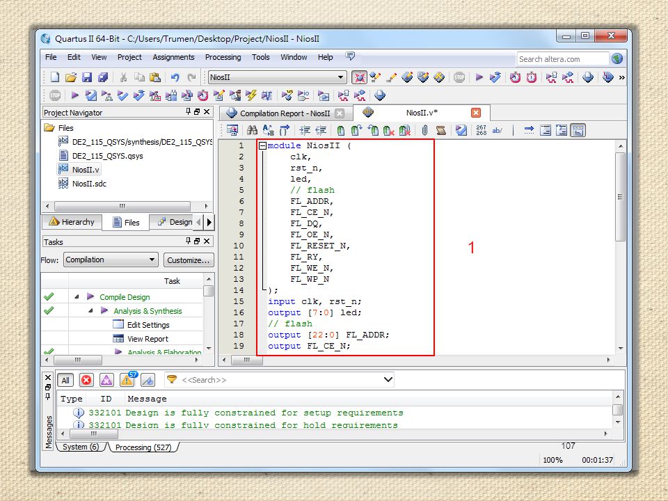Click Find Matching Delimiter braces icon
This screenshot has height=501, width=668.
(285, 130)
